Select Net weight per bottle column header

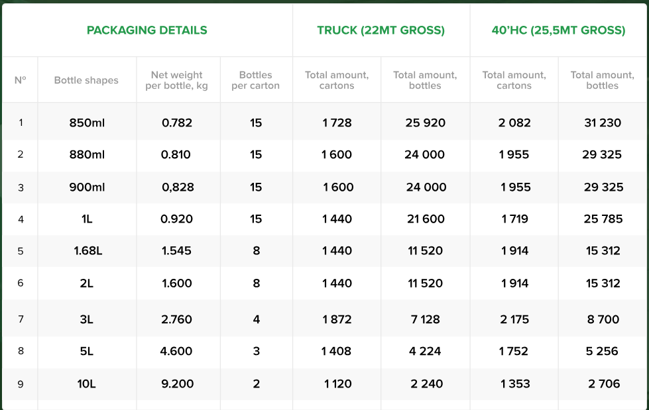(x=177, y=80)
